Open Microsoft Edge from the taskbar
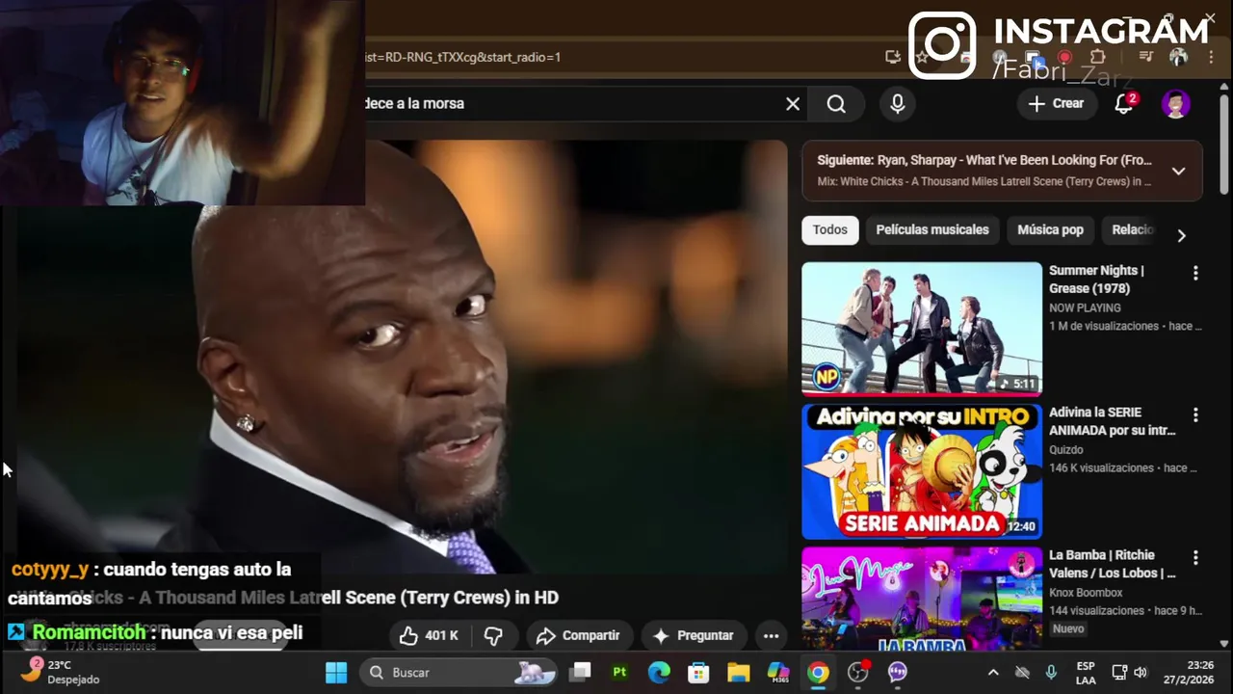Image resolution: width=1233 pixels, height=694 pixels. point(659,673)
